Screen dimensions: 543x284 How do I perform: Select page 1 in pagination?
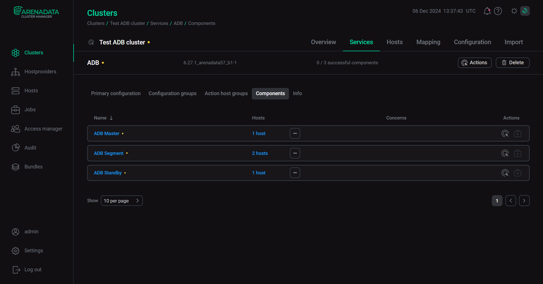click(497, 201)
